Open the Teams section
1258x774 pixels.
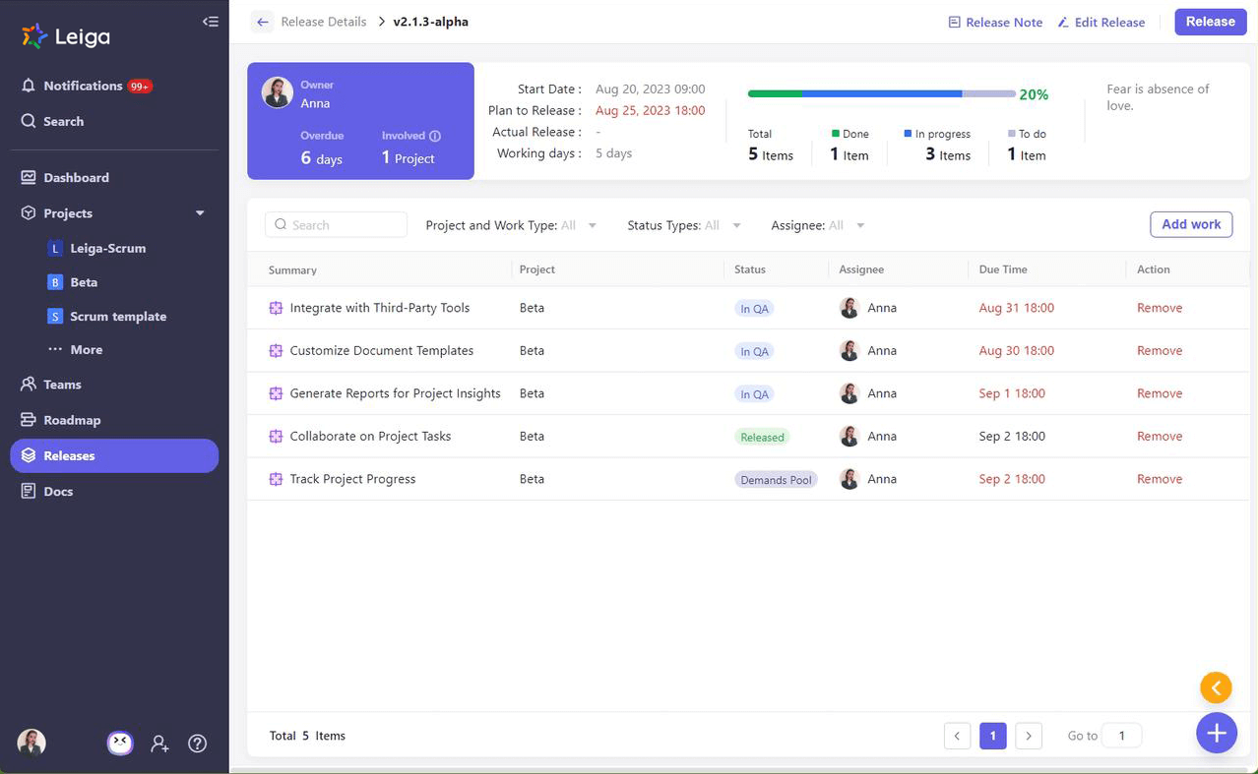tap(63, 384)
